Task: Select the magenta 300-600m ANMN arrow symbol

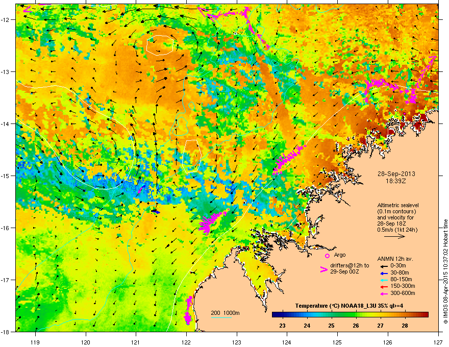Action: click(383, 293)
